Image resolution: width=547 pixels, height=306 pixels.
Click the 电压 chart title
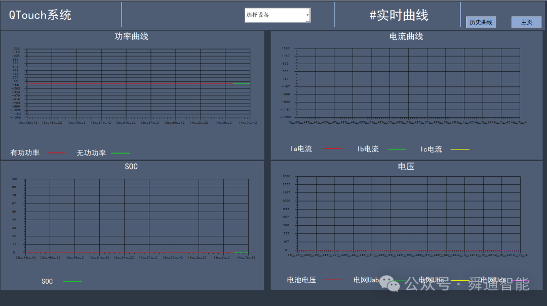pyautogui.click(x=406, y=167)
